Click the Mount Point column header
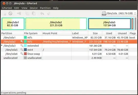 [57, 33]
